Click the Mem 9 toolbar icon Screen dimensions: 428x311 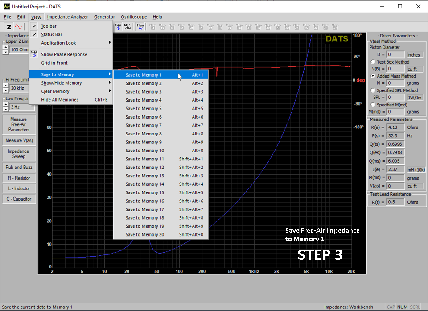click(x=230, y=27)
